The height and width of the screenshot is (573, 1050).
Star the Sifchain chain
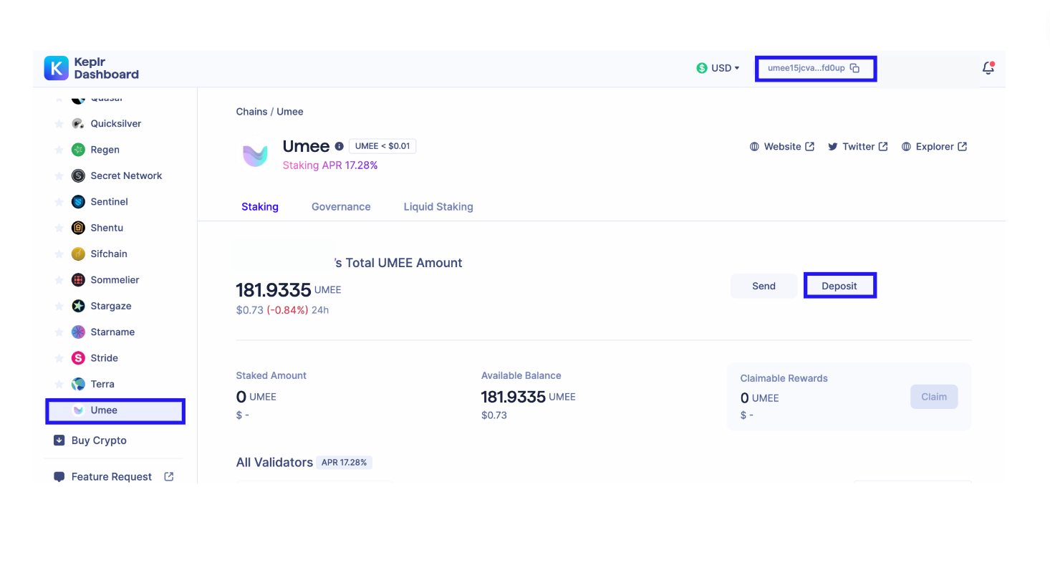[59, 254]
